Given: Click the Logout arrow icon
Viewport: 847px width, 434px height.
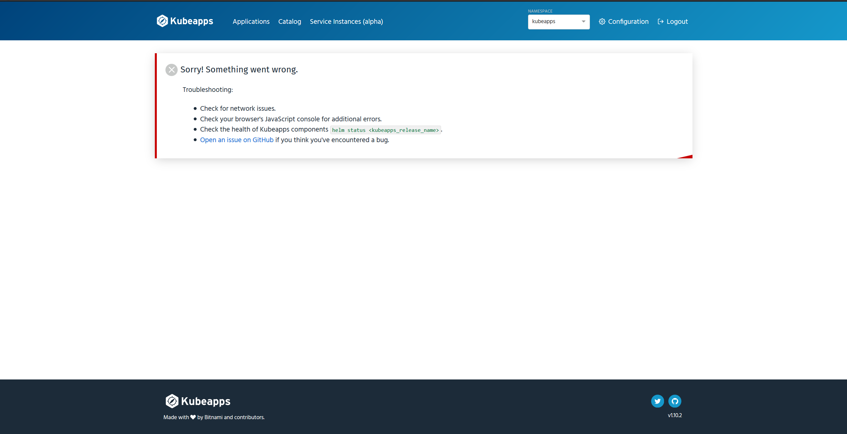Looking at the screenshot, I should coord(660,21).
